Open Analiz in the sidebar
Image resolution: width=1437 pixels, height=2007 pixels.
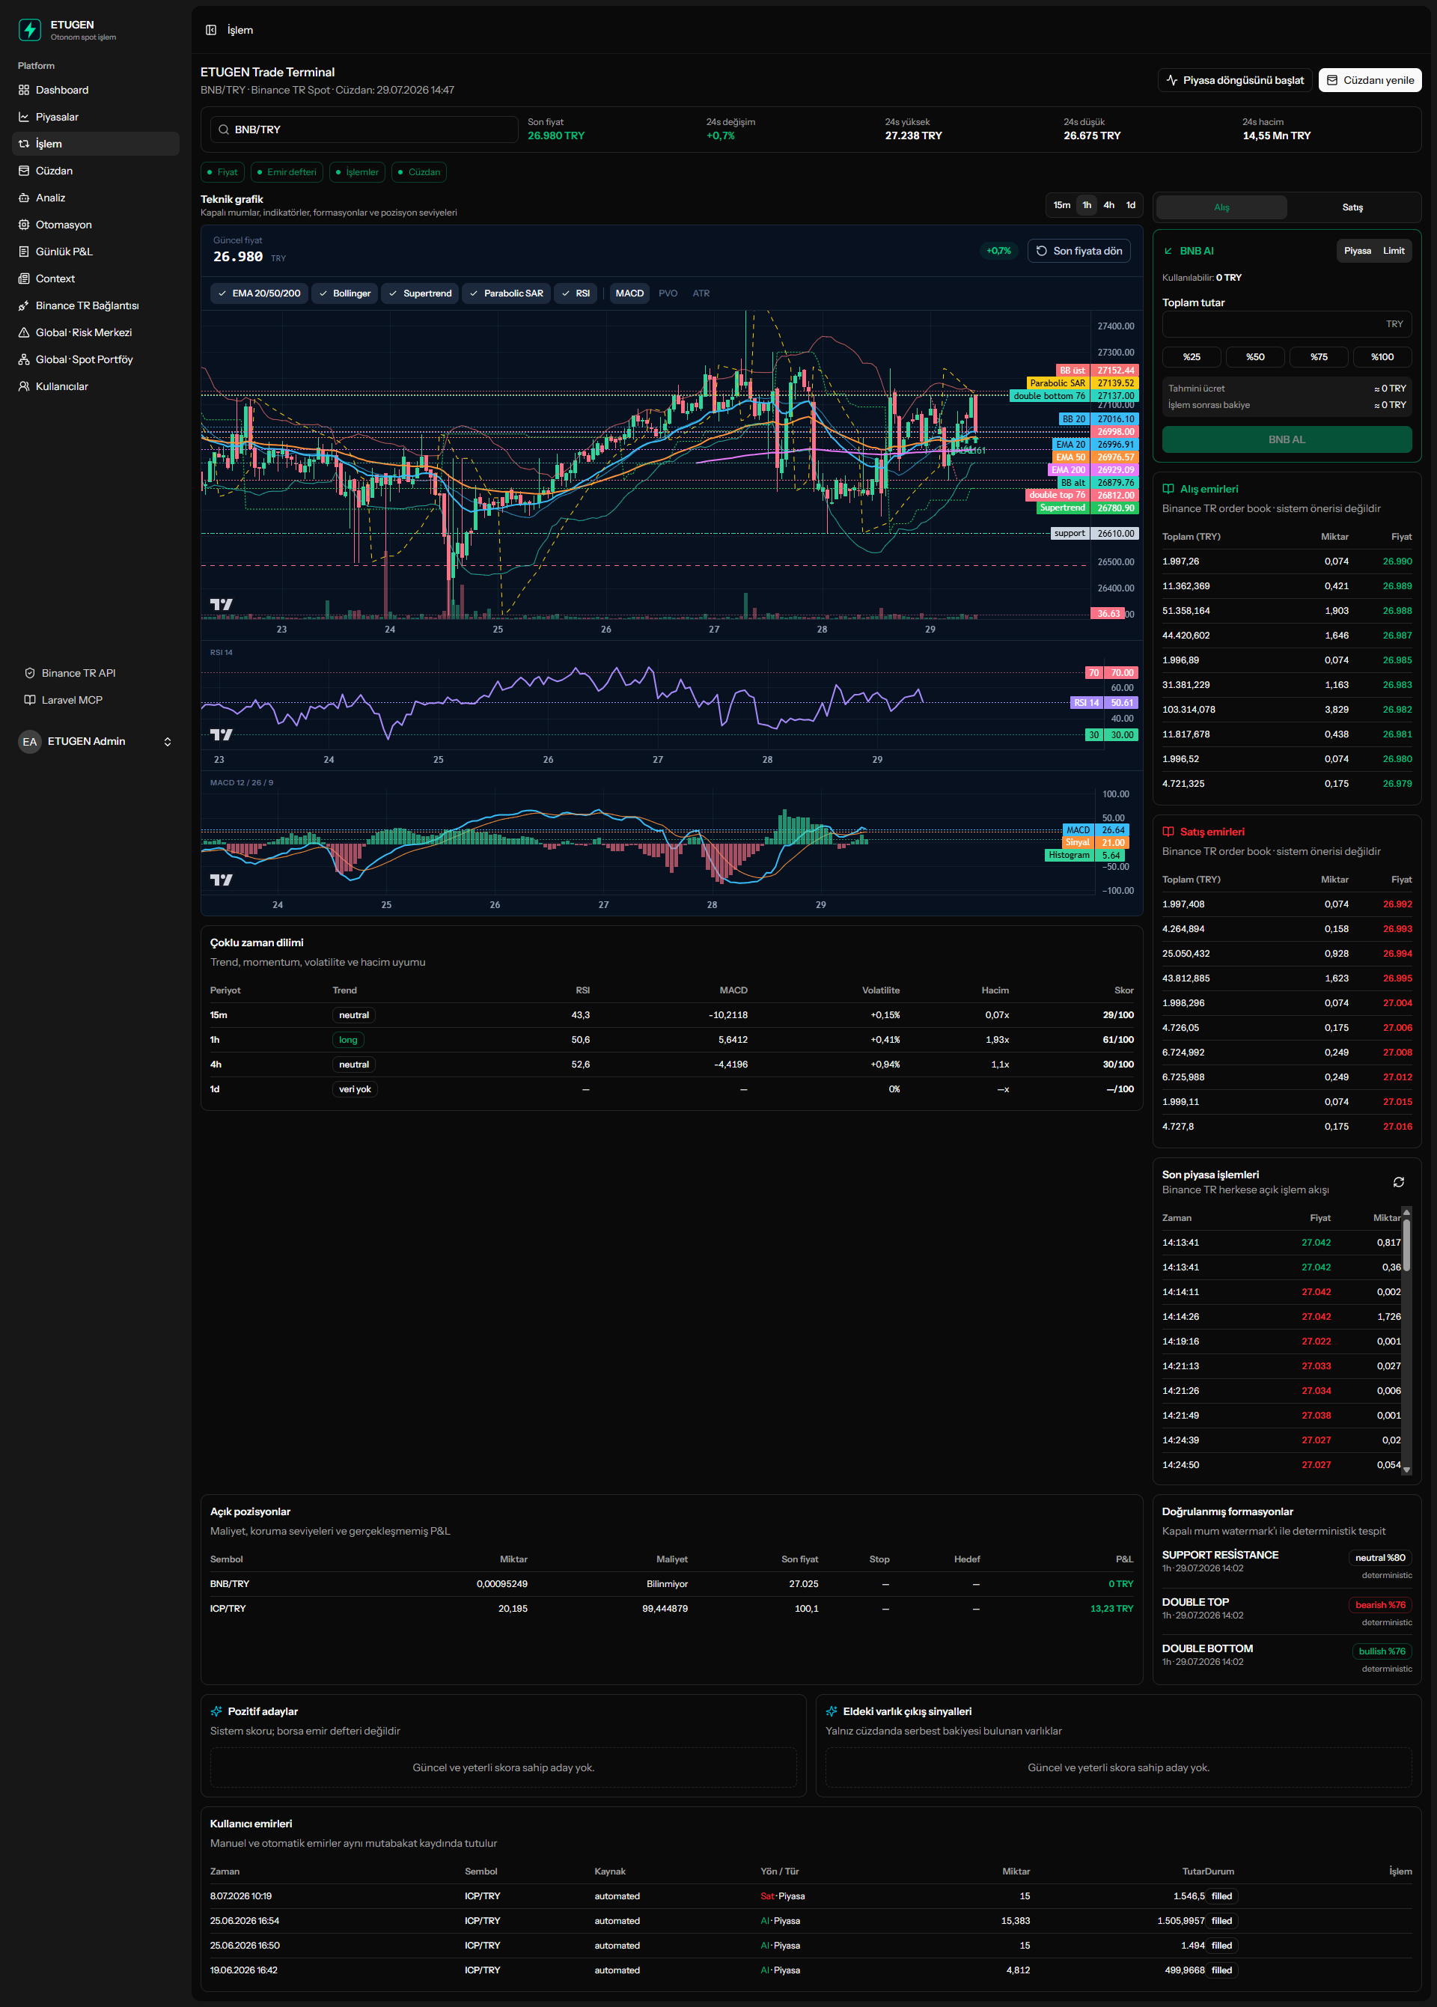pyautogui.click(x=96, y=198)
